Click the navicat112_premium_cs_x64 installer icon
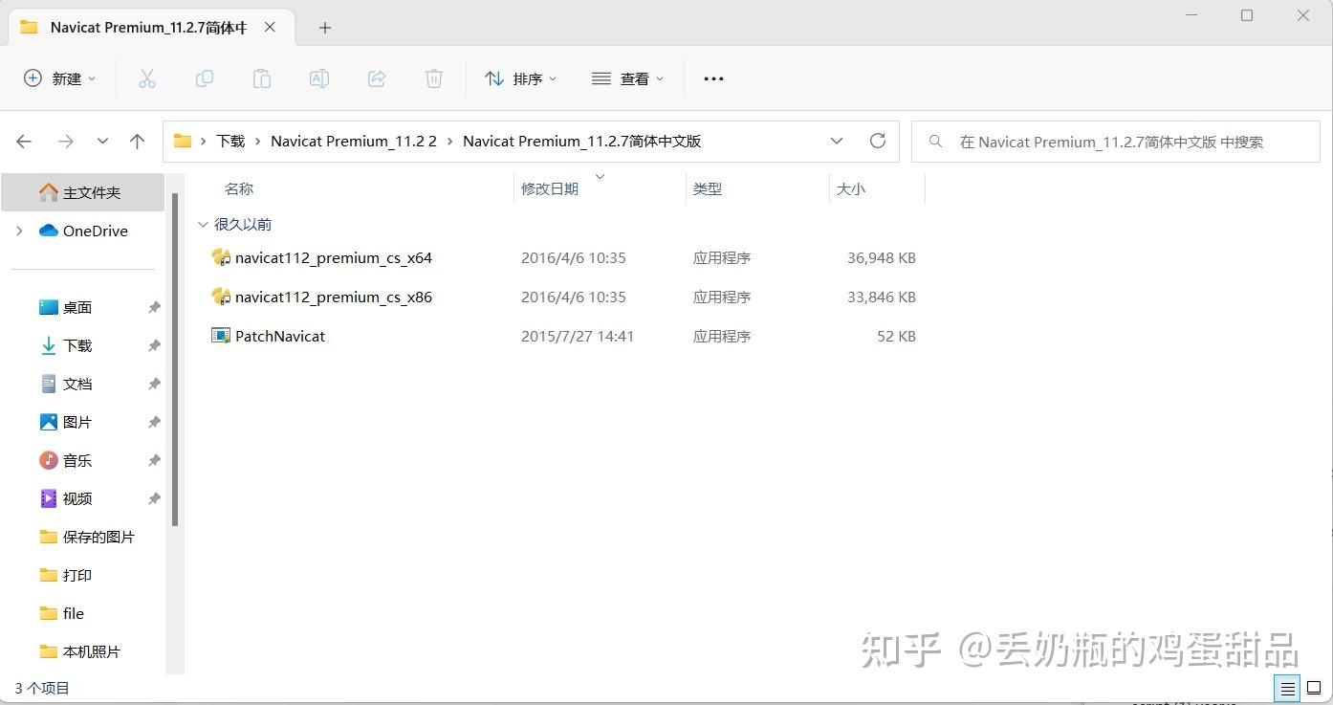Screen dimensions: 1333x705 click(x=221, y=257)
